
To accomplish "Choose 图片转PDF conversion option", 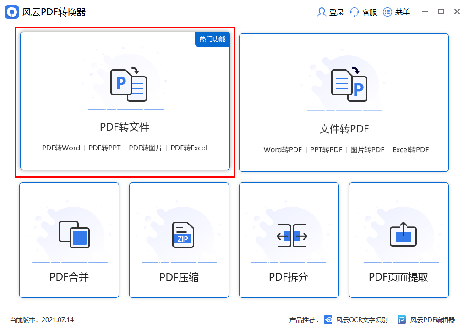I will 367,150.
